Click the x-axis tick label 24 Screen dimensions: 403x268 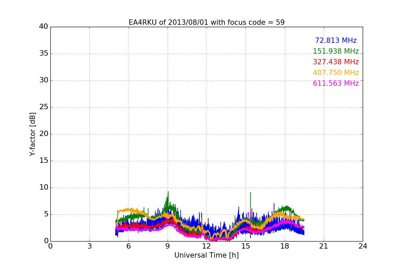363,246
